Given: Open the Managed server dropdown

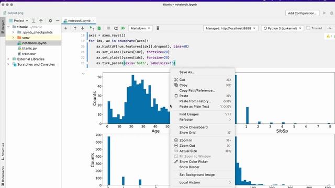Looking at the screenshot, I should pyautogui.click(x=231, y=28).
